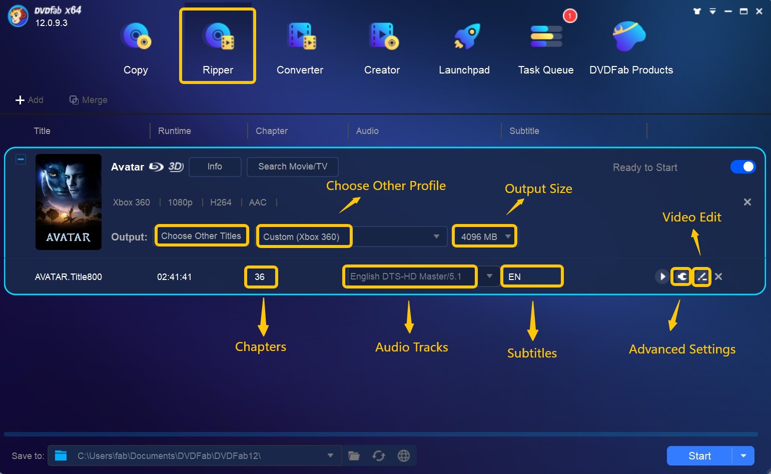Open the Converter module
The width and height of the screenshot is (771, 474).
(300, 48)
